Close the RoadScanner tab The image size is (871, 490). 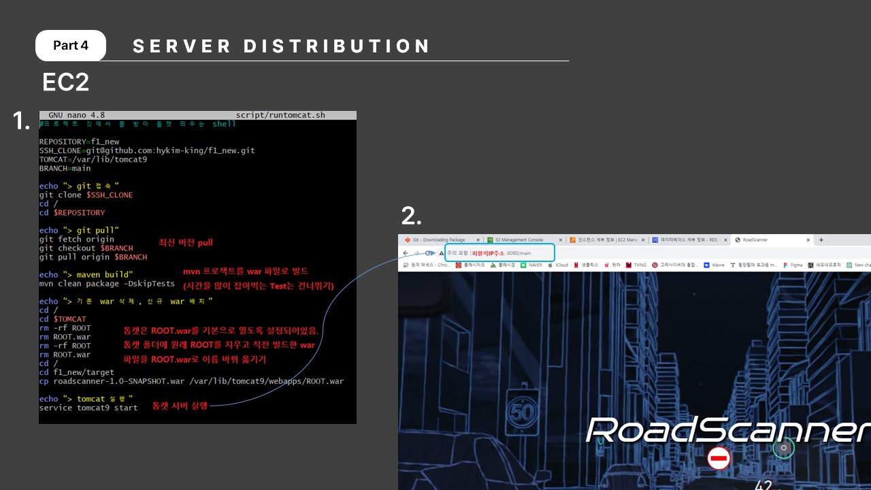(808, 240)
